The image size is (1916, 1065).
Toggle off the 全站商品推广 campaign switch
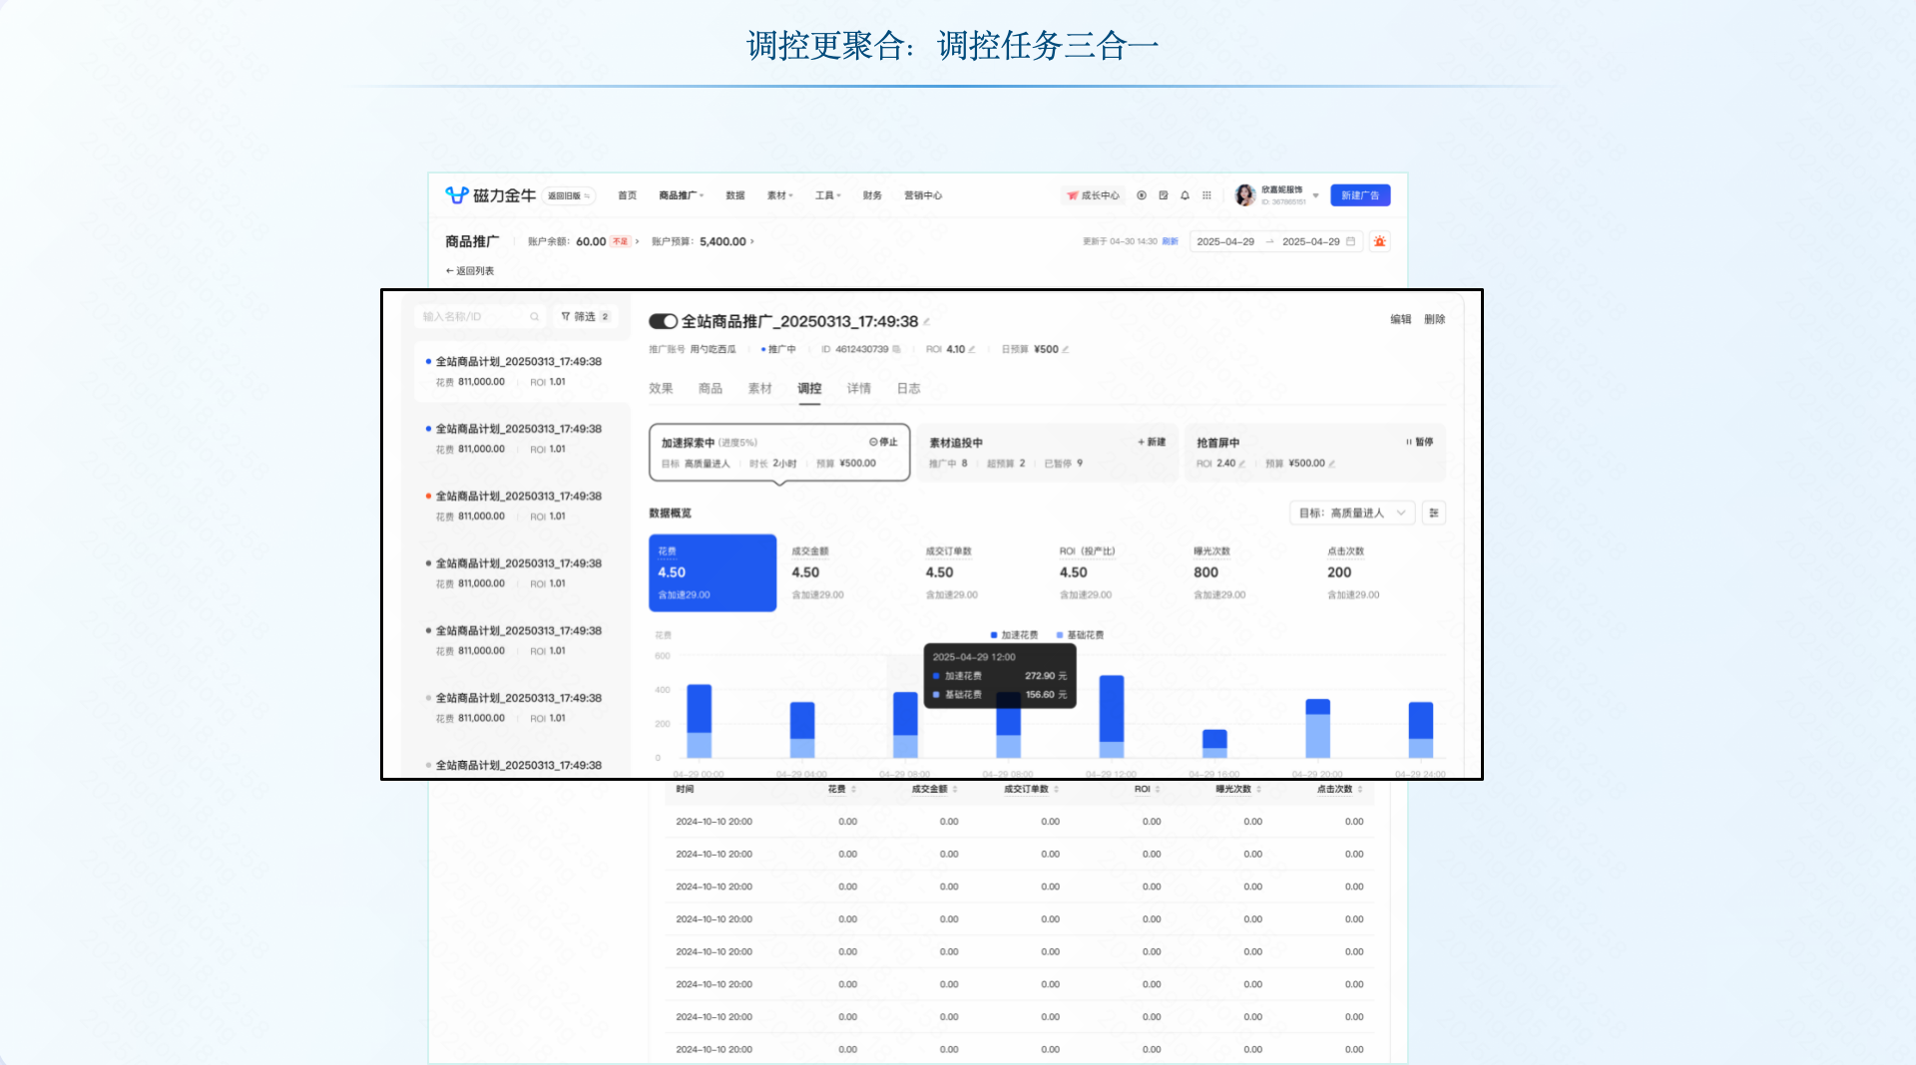click(x=663, y=322)
